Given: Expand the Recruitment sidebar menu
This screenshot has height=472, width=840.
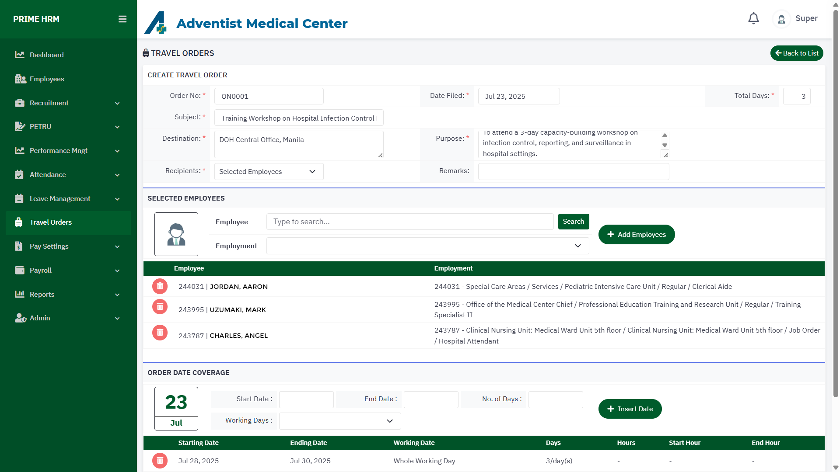Looking at the screenshot, I should pos(68,103).
